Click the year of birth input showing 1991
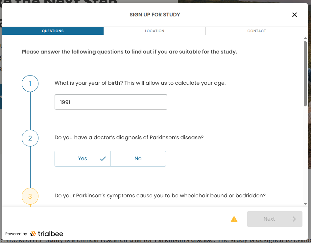311x243 pixels. (111, 102)
